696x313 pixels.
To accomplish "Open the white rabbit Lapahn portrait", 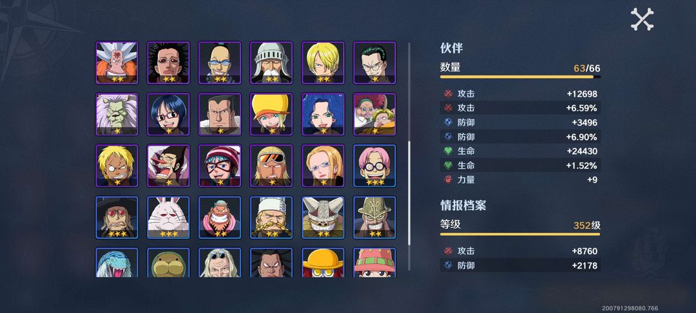I will point(168,217).
